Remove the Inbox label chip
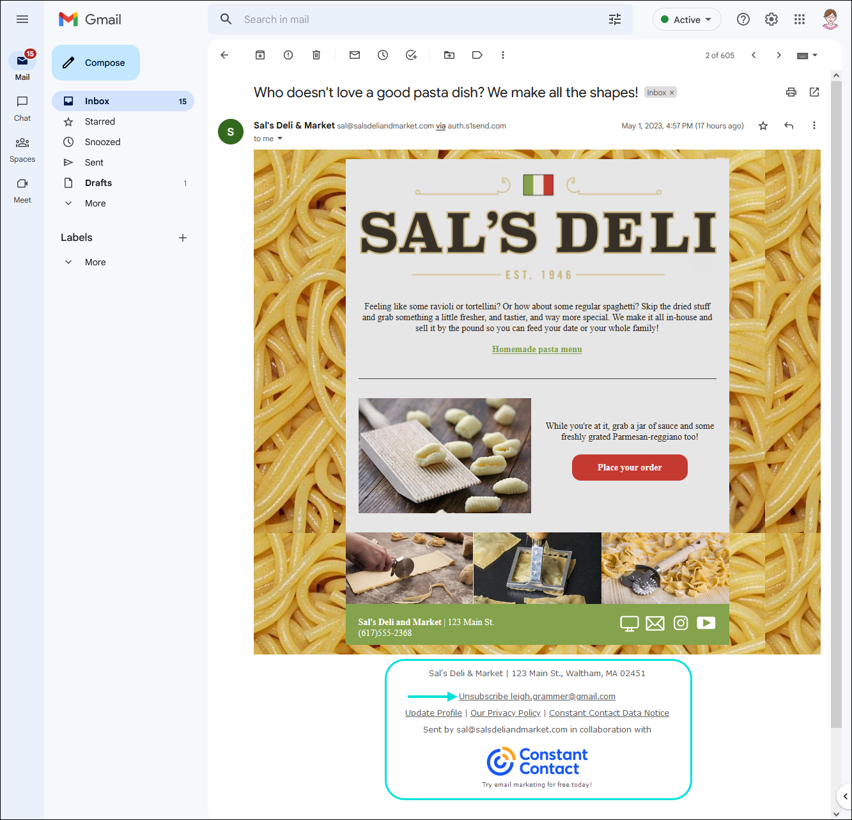This screenshot has height=820, width=852. click(672, 93)
